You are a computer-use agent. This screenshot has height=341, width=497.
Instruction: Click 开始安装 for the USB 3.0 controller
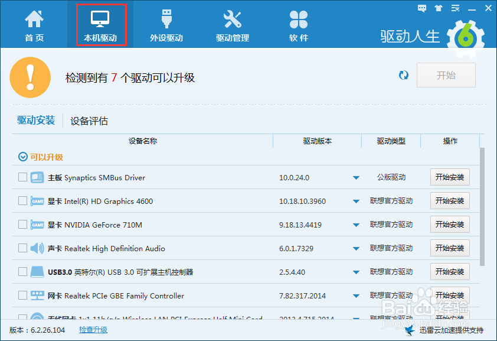coord(450,271)
